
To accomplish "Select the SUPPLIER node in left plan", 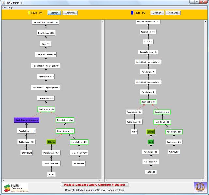I will [27, 153].
